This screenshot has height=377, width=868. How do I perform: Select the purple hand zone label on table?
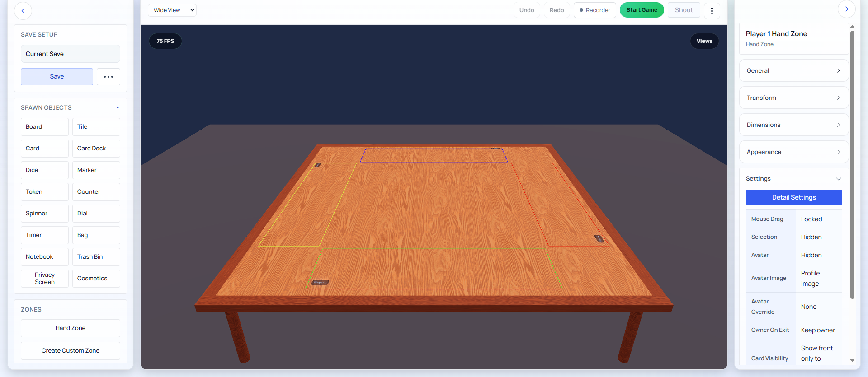(495, 148)
